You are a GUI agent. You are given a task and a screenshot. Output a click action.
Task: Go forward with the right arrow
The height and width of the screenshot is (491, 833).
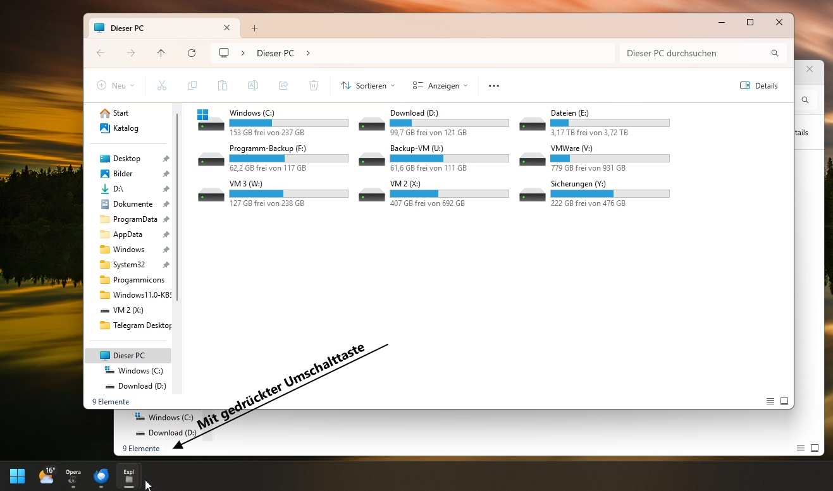(x=131, y=53)
